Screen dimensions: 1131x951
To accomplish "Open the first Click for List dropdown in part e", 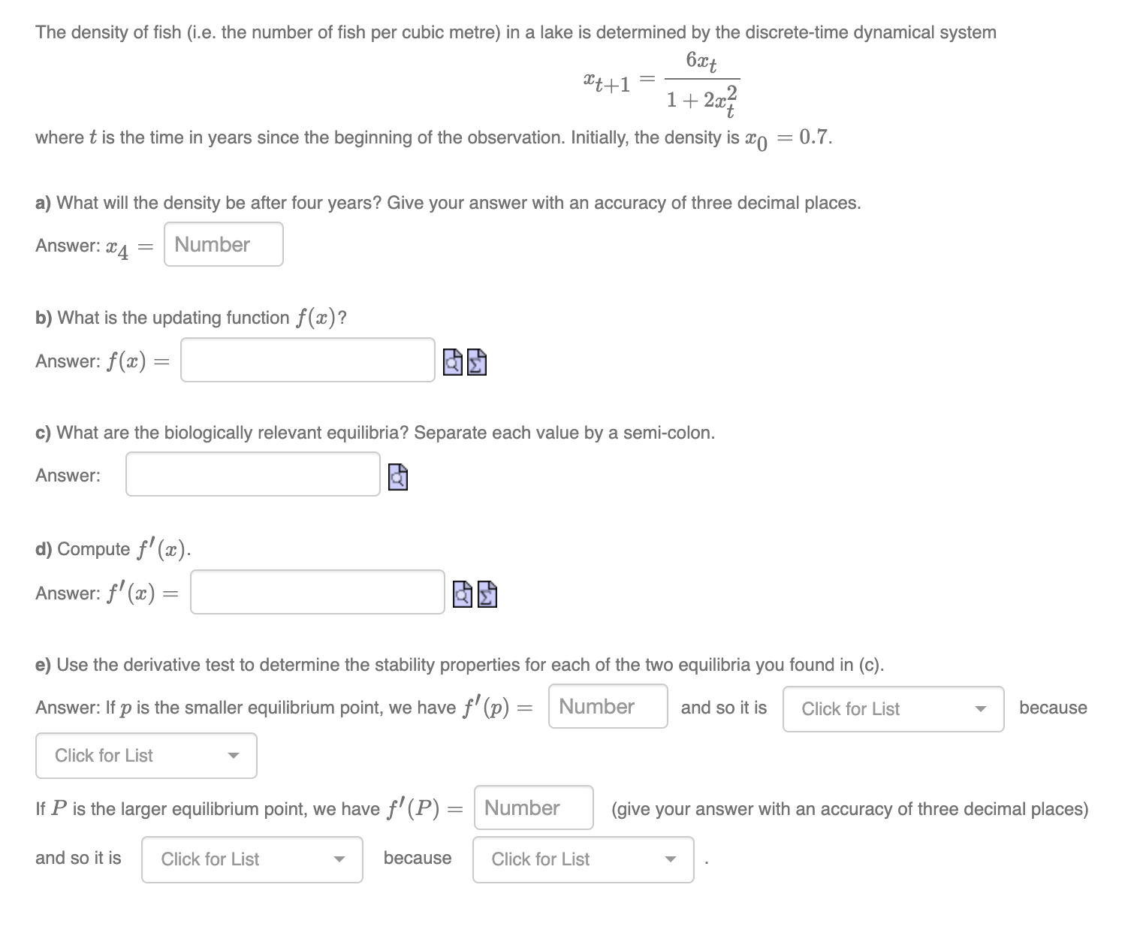I will (x=892, y=708).
